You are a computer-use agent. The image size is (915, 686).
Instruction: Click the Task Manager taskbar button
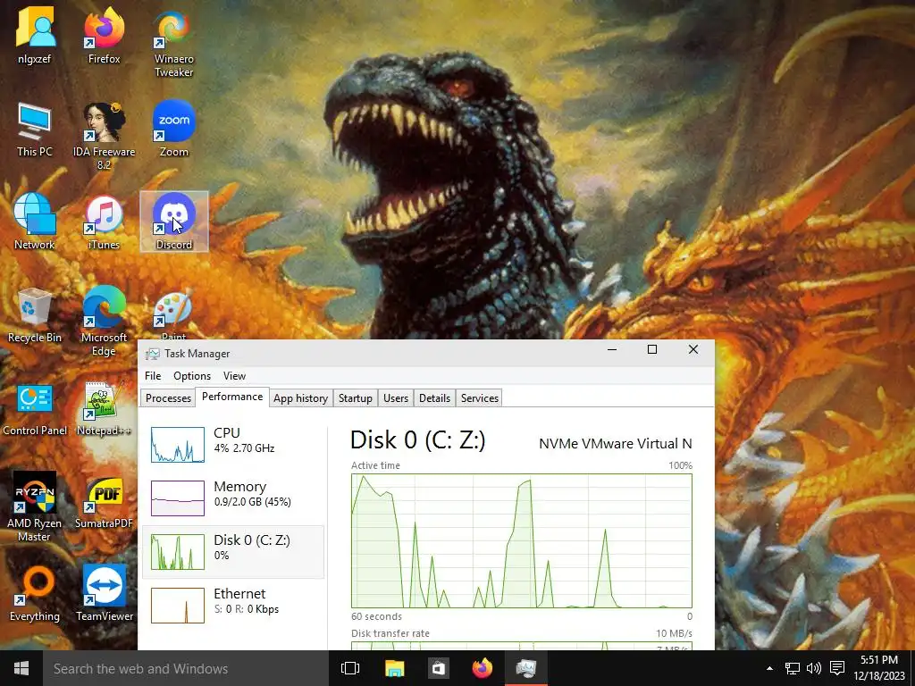[525, 668]
